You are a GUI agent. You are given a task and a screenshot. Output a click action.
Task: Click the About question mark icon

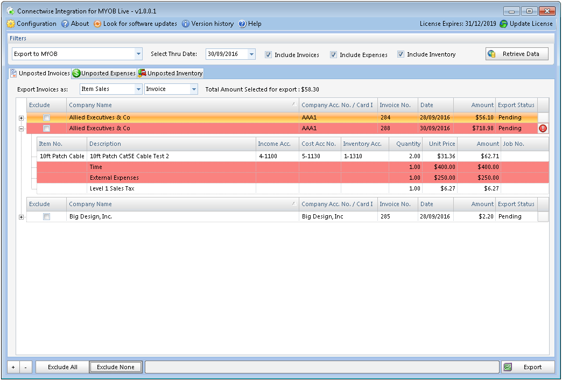click(66, 24)
